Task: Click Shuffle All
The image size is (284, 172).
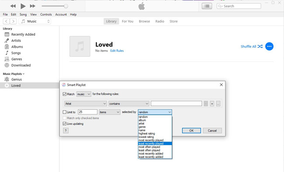Action: (x=252, y=47)
